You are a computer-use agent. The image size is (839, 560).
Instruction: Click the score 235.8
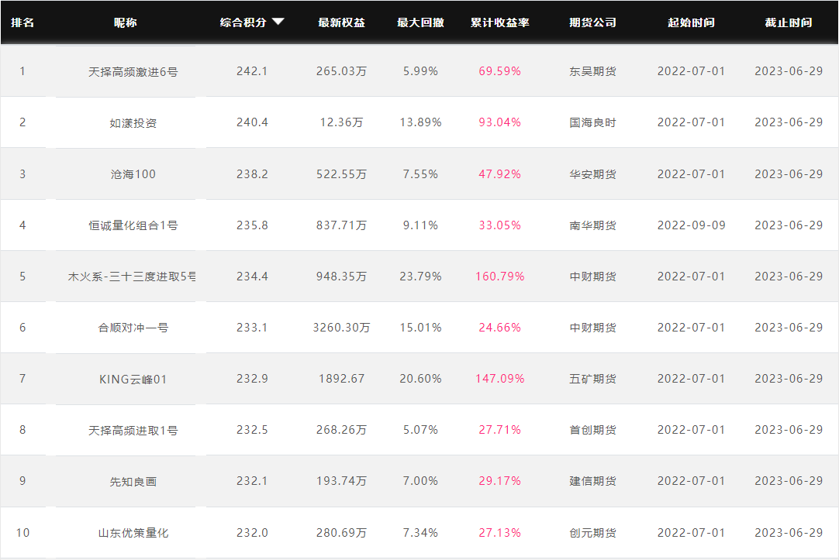(252, 225)
